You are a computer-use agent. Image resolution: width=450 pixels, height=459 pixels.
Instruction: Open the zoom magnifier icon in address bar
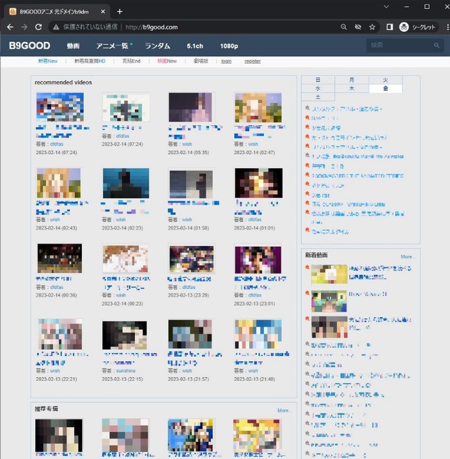343,27
